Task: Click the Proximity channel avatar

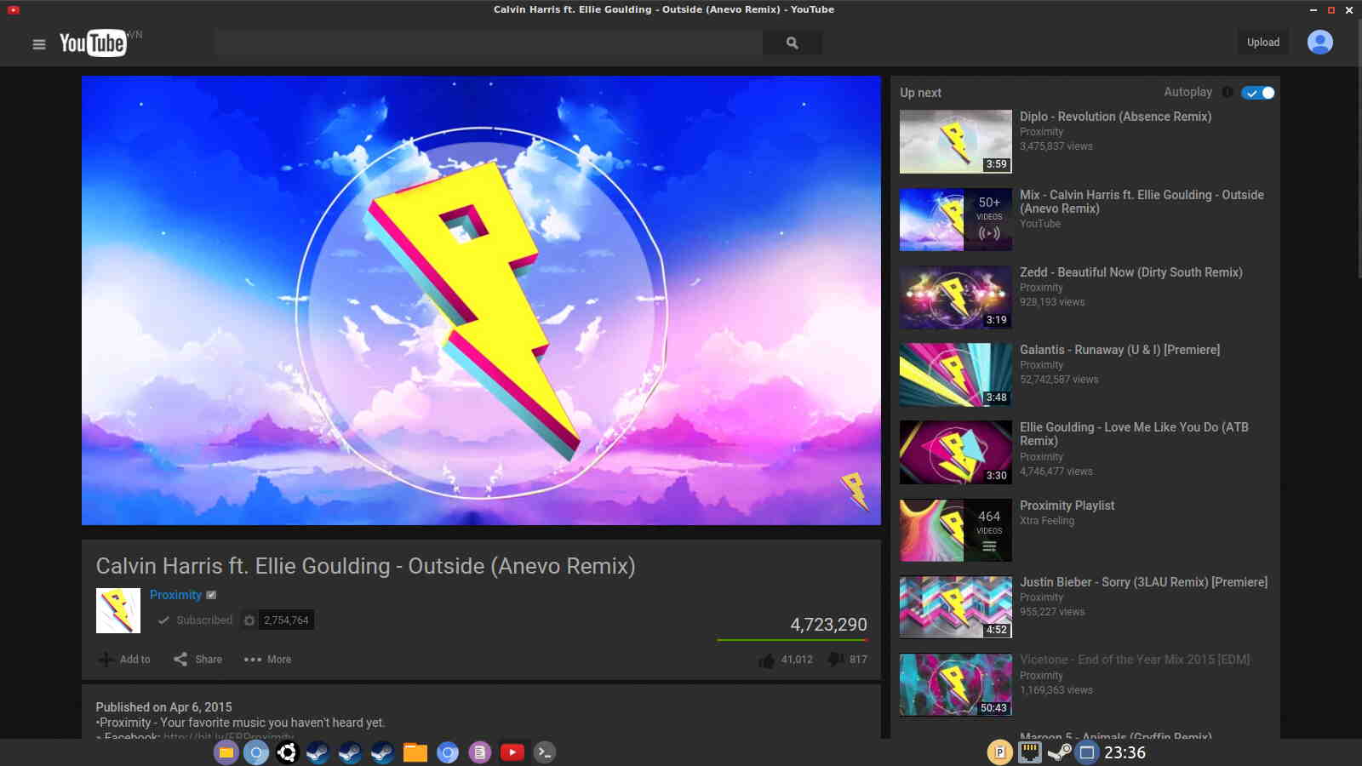Action: [118, 610]
